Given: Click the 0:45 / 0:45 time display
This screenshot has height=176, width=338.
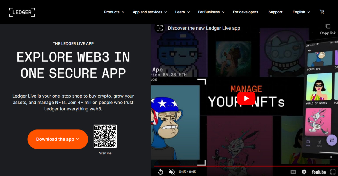Looking at the screenshot, I should pos(187,172).
